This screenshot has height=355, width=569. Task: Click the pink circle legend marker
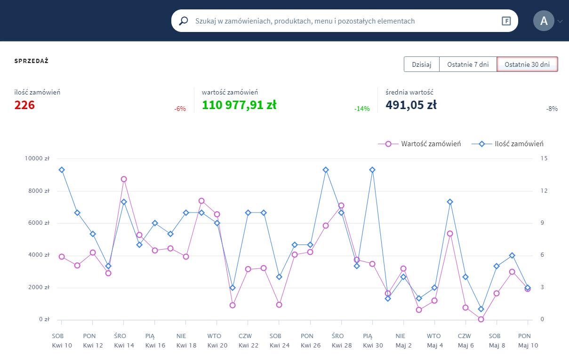388,144
